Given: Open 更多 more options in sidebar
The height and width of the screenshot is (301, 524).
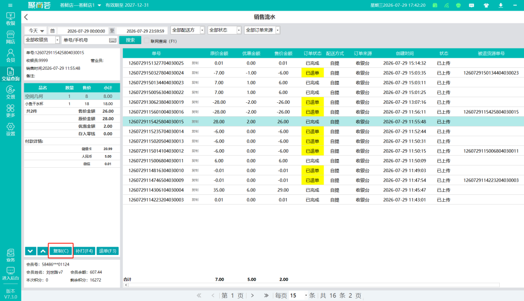Looking at the screenshot, I should pos(10,111).
